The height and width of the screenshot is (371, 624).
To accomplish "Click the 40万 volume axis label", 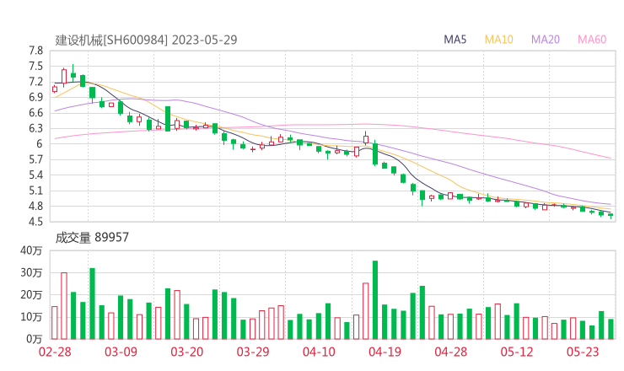I will [31, 250].
